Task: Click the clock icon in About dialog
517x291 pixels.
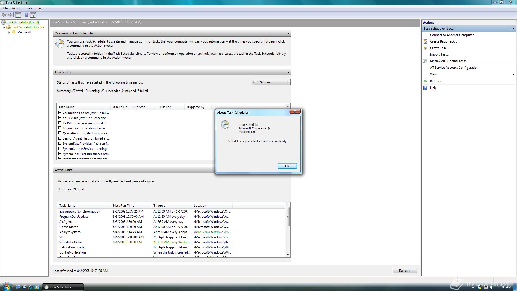Action: click(225, 125)
